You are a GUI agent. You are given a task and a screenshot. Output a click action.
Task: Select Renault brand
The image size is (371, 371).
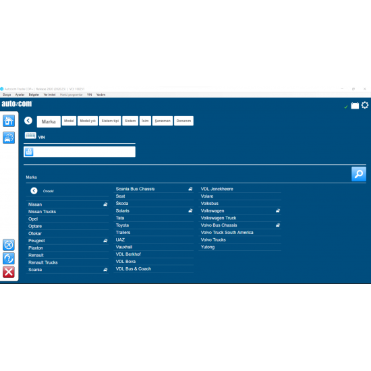67,255
